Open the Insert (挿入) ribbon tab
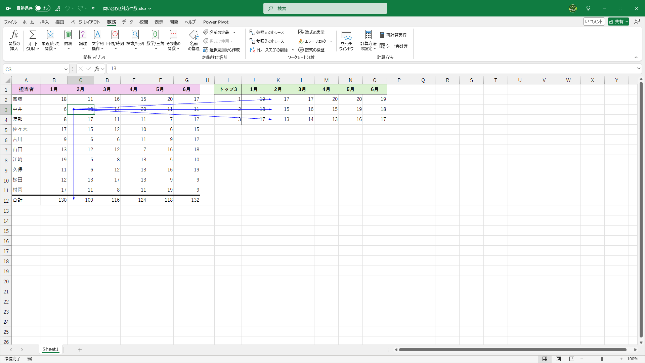Screen dimensions: 645x363 point(44,22)
